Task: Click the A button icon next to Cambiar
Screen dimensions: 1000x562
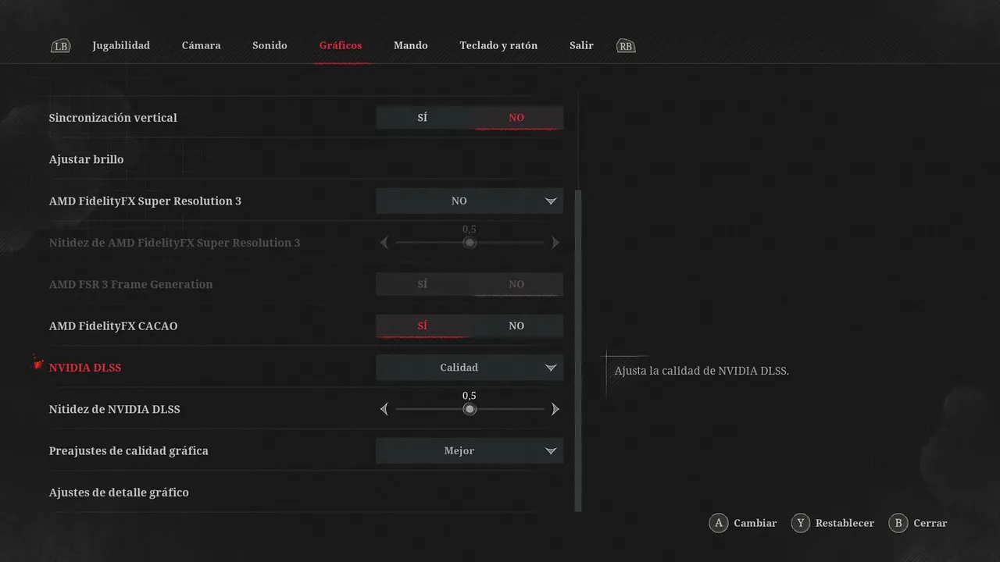Action: coord(719,523)
